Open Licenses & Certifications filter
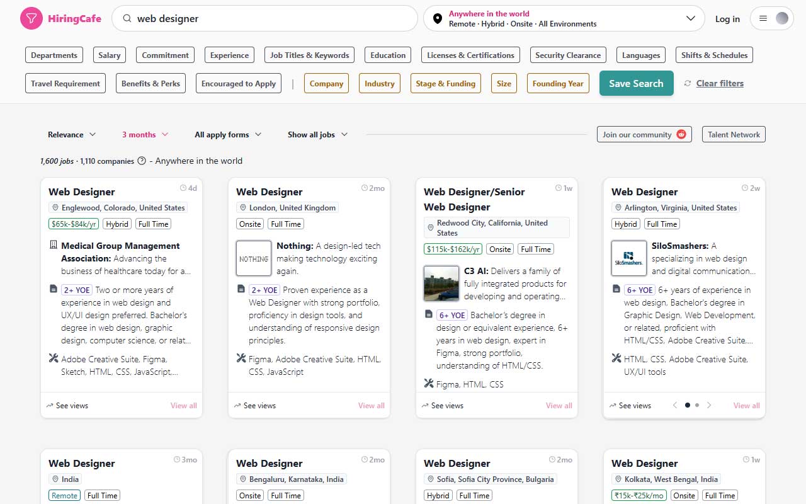 (470, 55)
